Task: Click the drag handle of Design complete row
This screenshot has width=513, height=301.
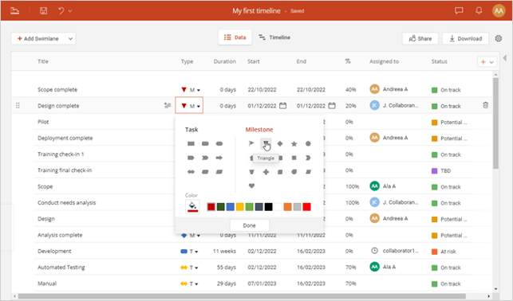Action: [18, 105]
